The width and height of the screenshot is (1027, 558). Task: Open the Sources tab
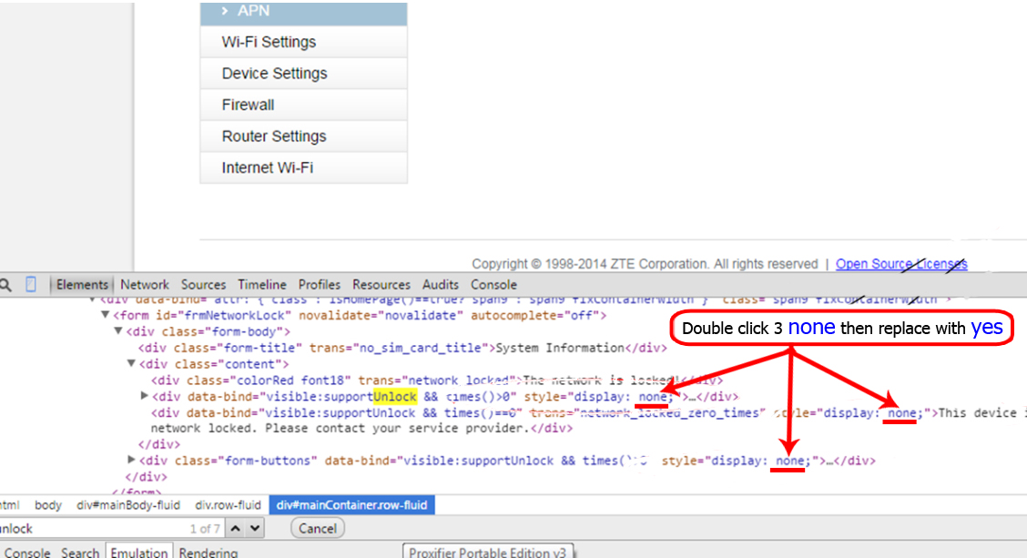203,285
